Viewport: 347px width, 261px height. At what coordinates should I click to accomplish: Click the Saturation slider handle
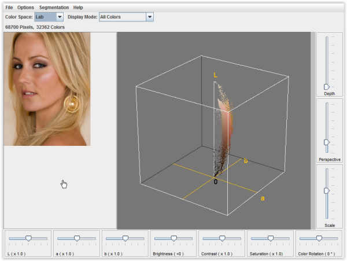coord(271,238)
